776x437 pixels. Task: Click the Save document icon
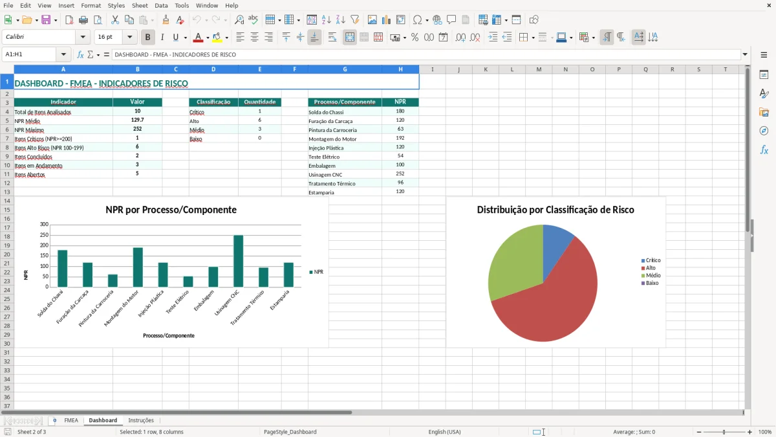pyautogui.click(x=46, y=20)
